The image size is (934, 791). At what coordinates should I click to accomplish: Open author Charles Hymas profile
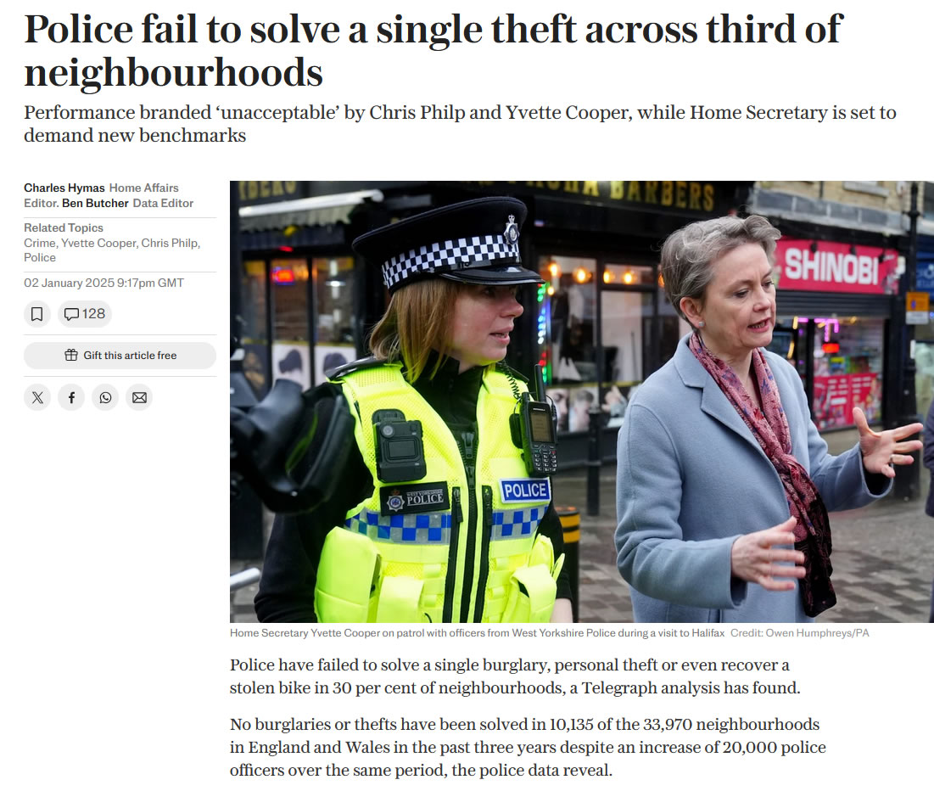pos(64,188)
